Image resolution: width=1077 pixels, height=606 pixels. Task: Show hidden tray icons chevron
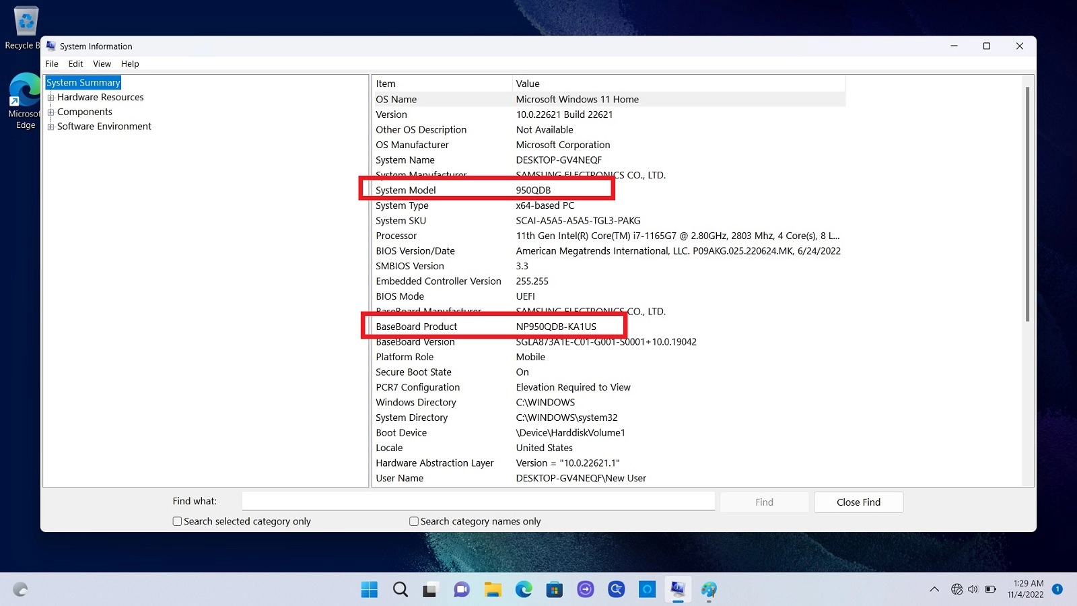[934, 589]
